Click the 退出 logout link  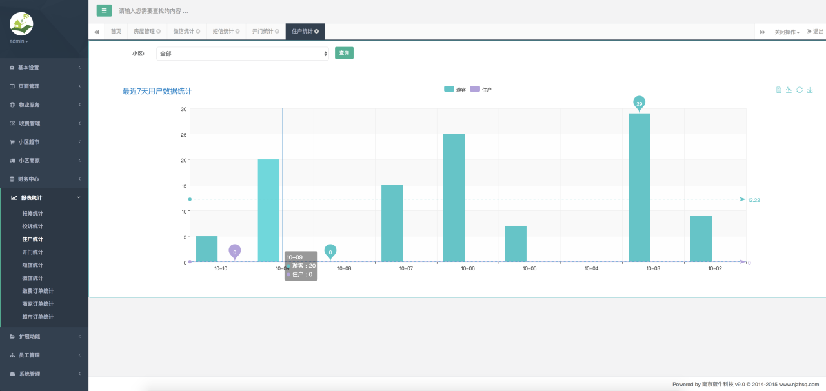pos(815,32)
